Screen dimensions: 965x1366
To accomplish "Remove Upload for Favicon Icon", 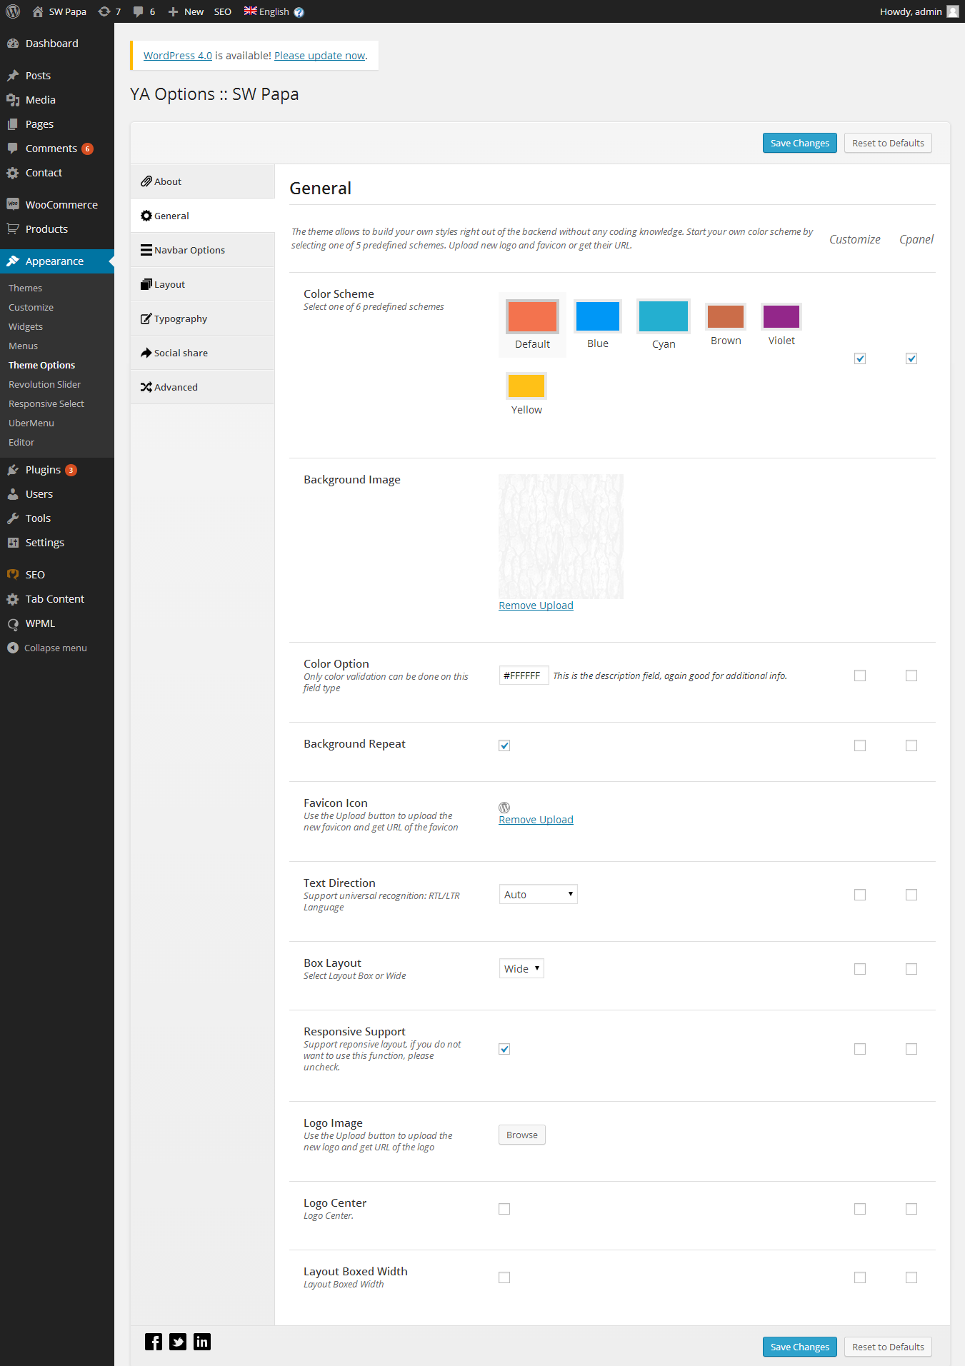I will click(536, 820).
